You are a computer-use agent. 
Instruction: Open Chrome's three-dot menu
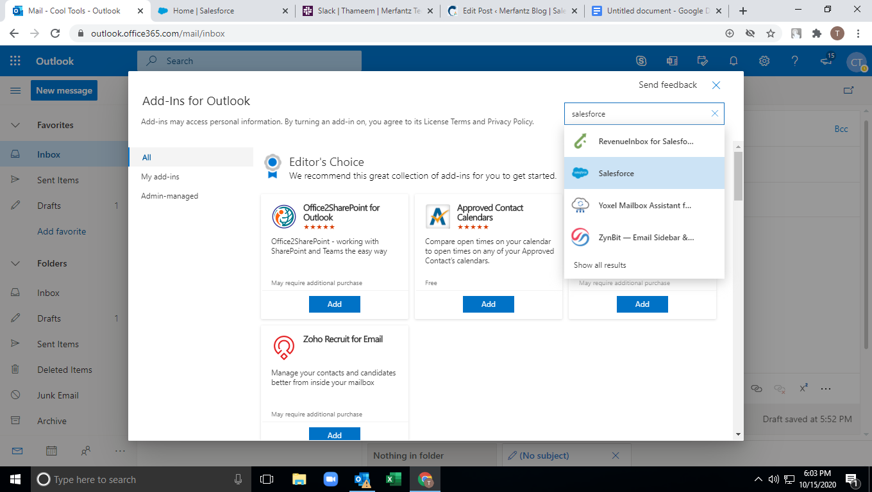(858, 33)
